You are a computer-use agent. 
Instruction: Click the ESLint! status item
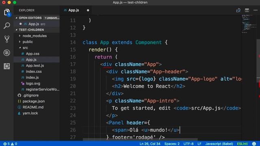tap(243, 144)
